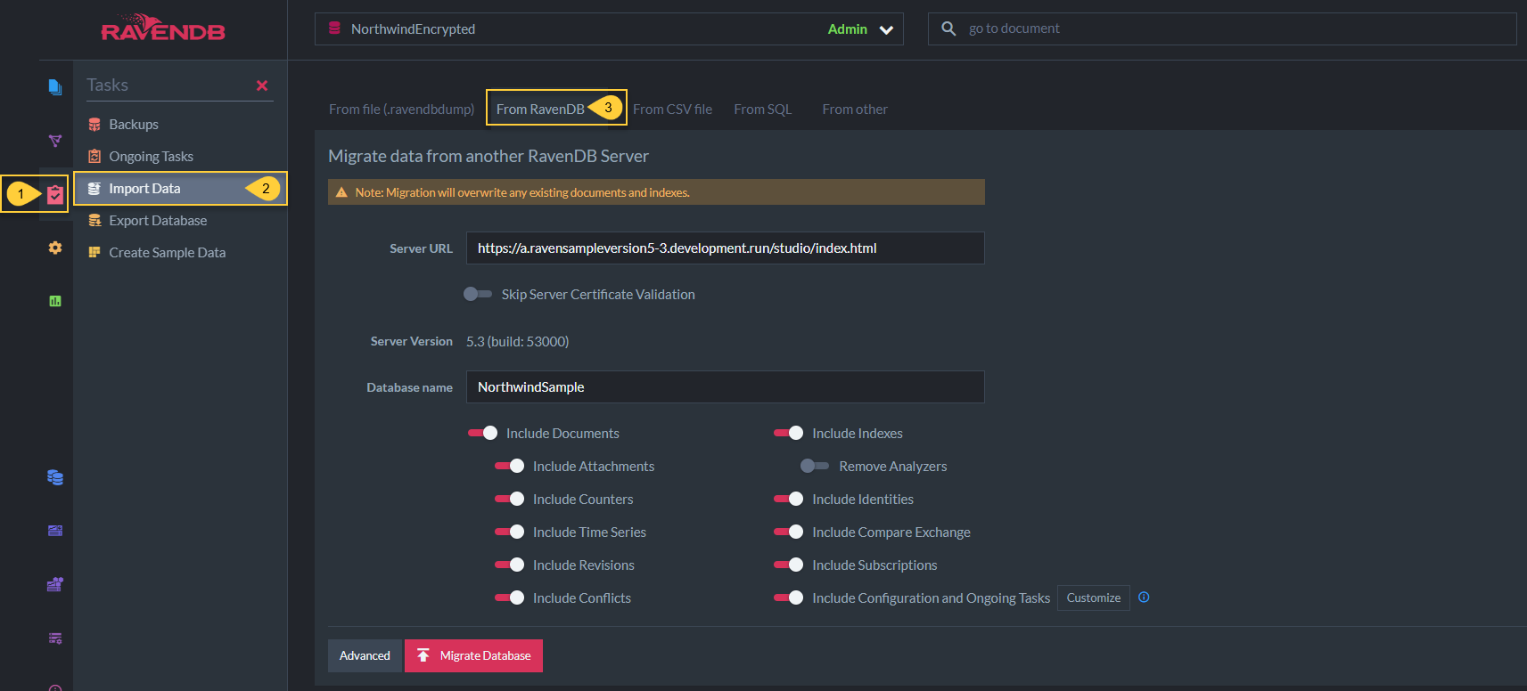Open the Manage Server sidebar icon
The width and height of the screenshot is (1527, 691).
(55, 531)
